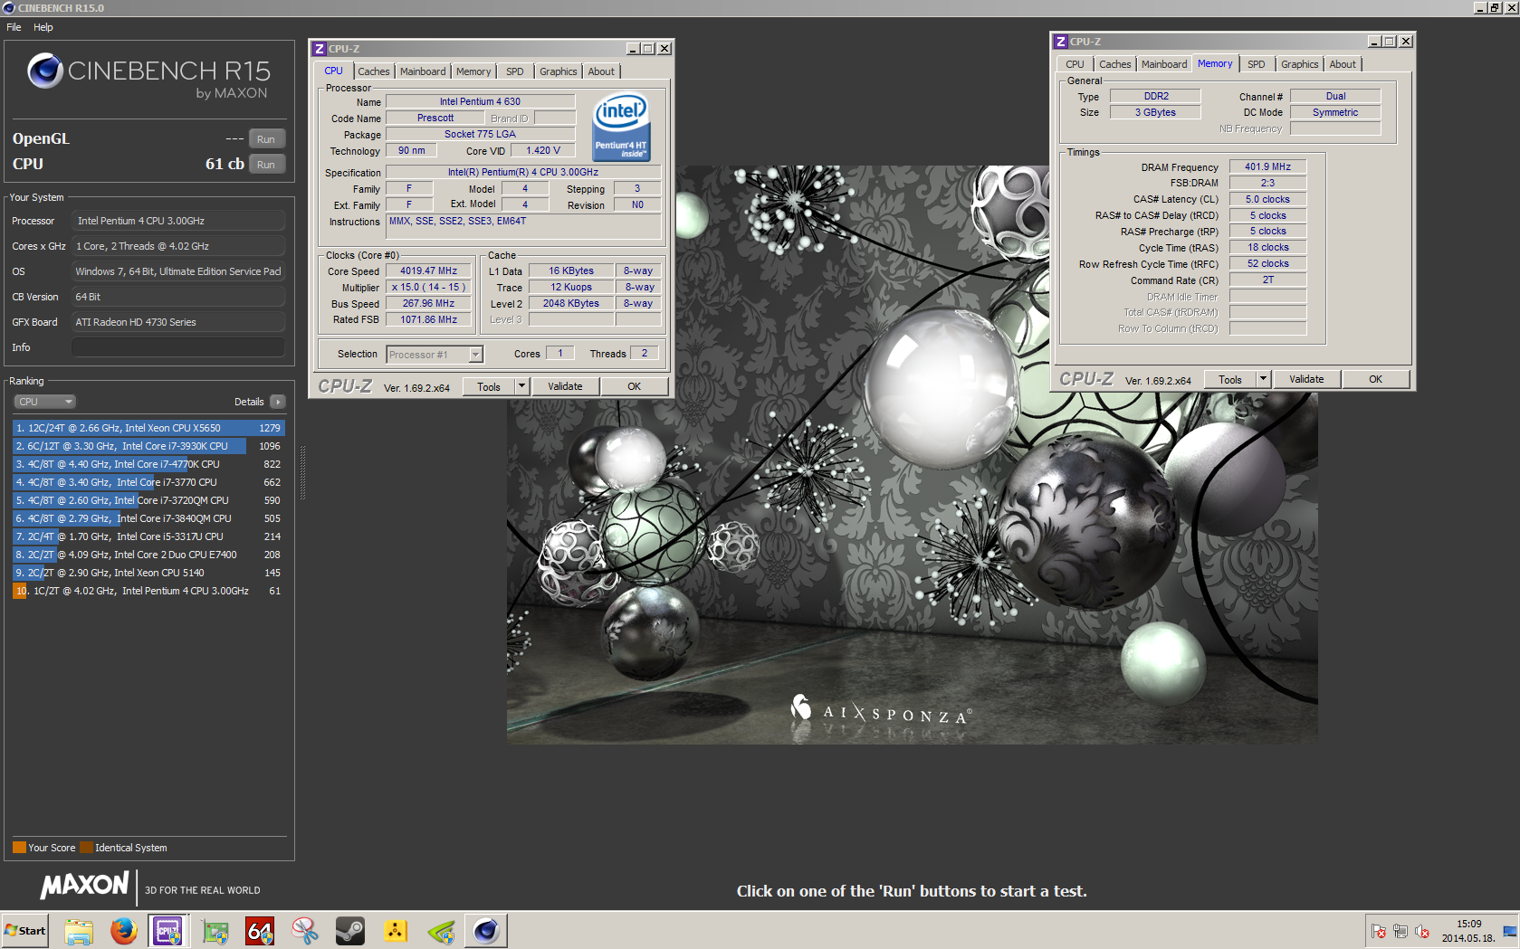
Task: Open Graphics tab in right CPU-Z window
Action: coord(1300,64)
